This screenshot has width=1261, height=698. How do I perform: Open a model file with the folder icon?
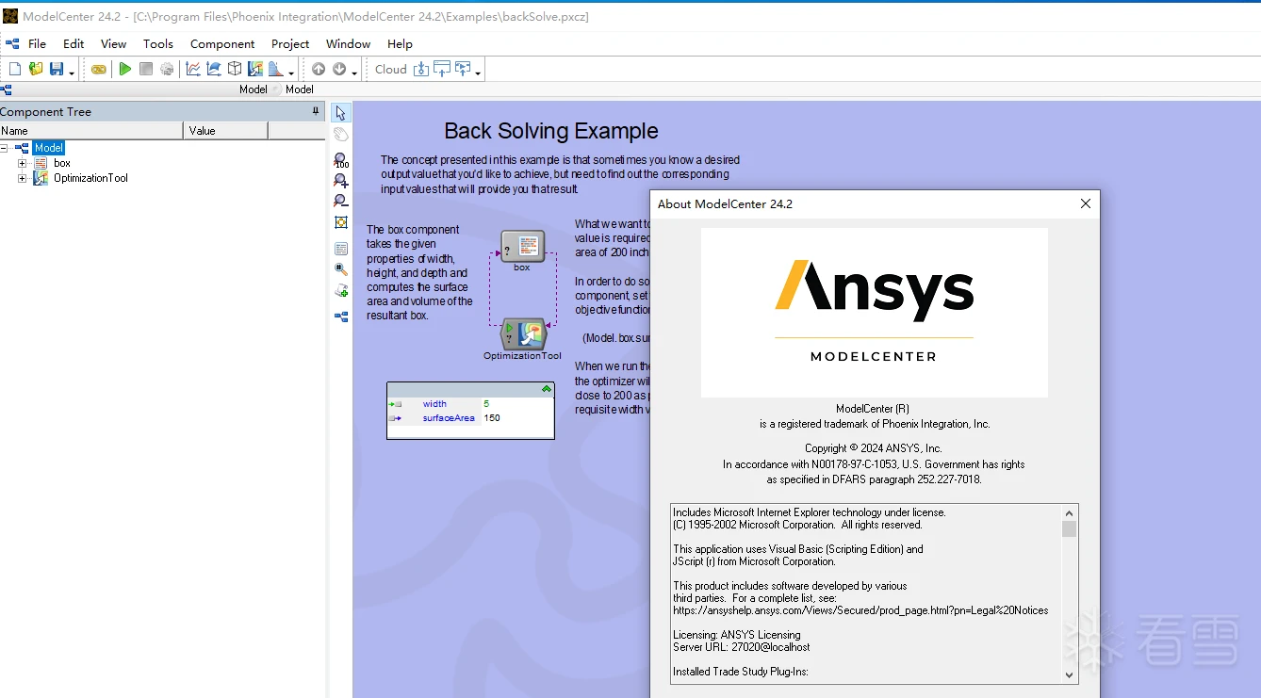pos(36,69)
